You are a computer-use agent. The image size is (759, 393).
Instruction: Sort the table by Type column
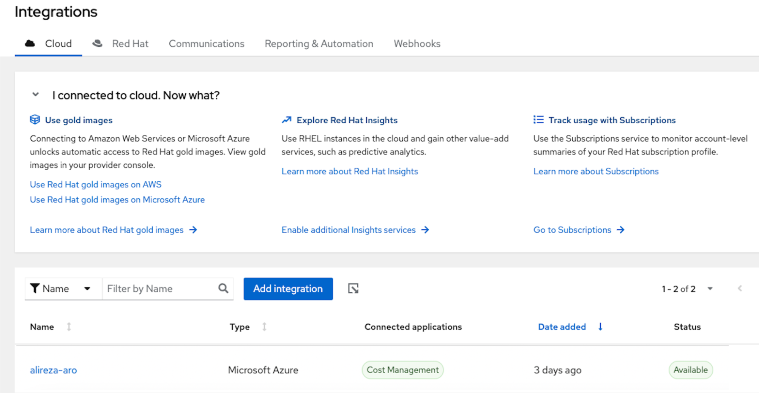(248, 327)
